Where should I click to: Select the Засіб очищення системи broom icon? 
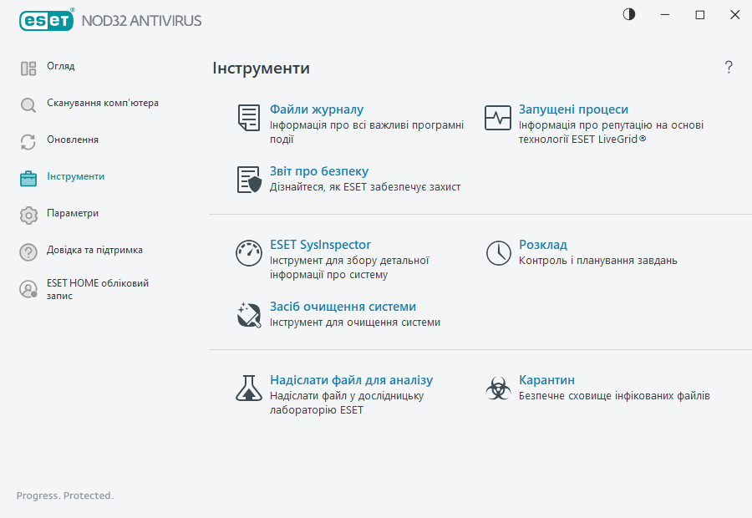[x=248, y=315]
